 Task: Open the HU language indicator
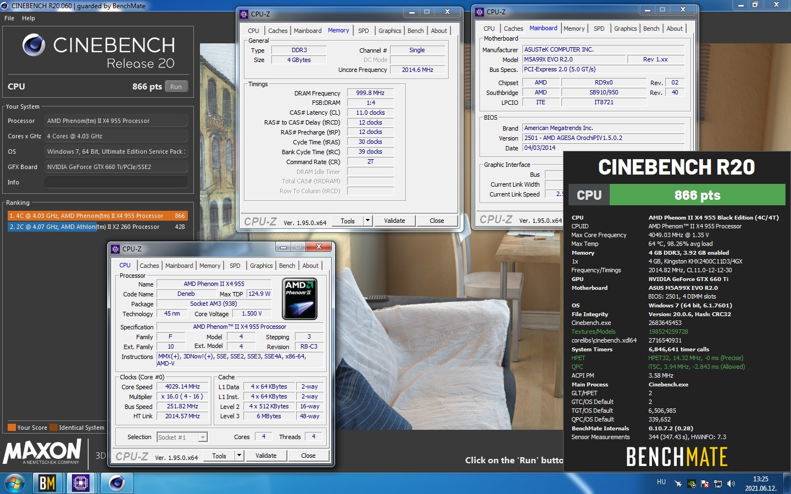661,482
